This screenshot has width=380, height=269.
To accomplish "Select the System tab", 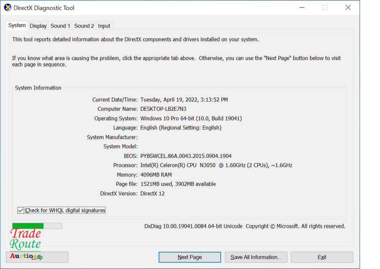I will [x=17, y=25].
